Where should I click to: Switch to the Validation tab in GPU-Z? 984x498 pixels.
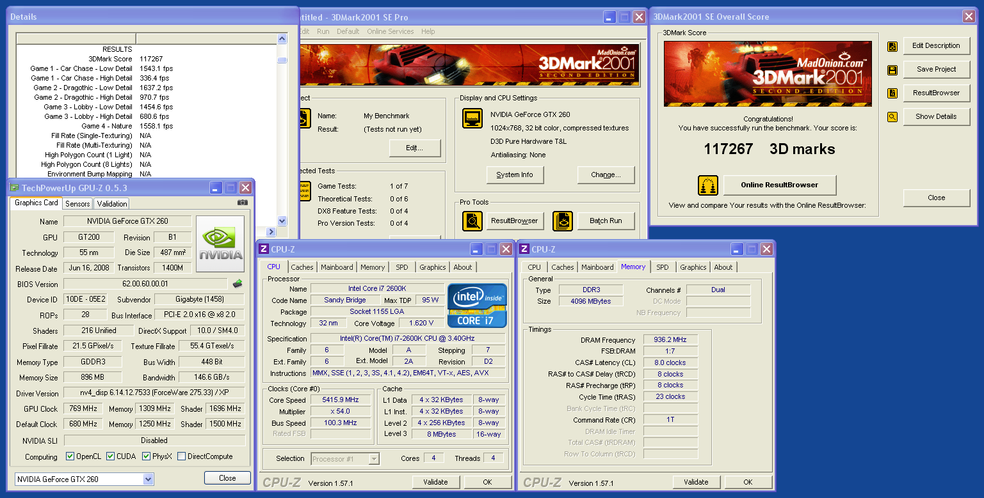coord(112,204)
